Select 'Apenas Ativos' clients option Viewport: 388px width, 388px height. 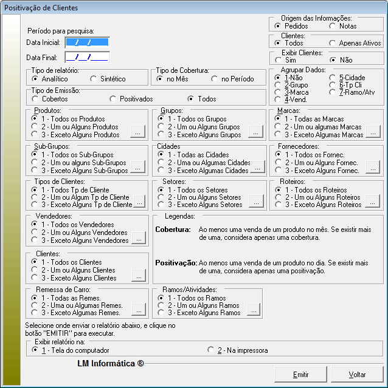pyautogui.click(x=333, y=43)
